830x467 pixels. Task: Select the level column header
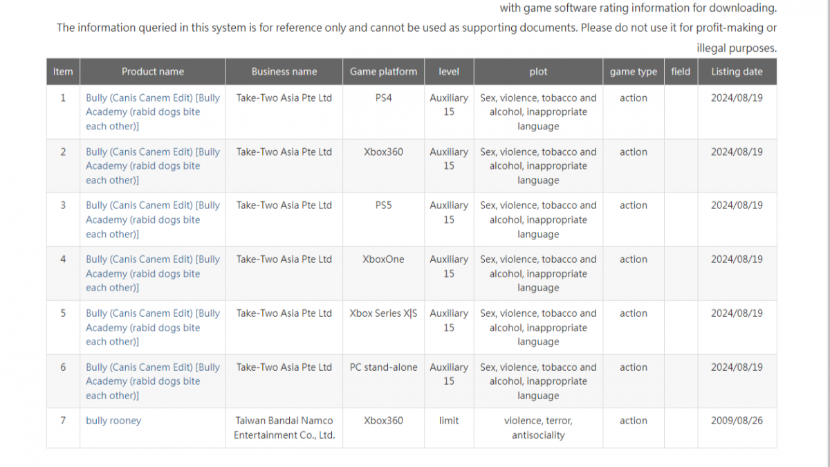449,71
